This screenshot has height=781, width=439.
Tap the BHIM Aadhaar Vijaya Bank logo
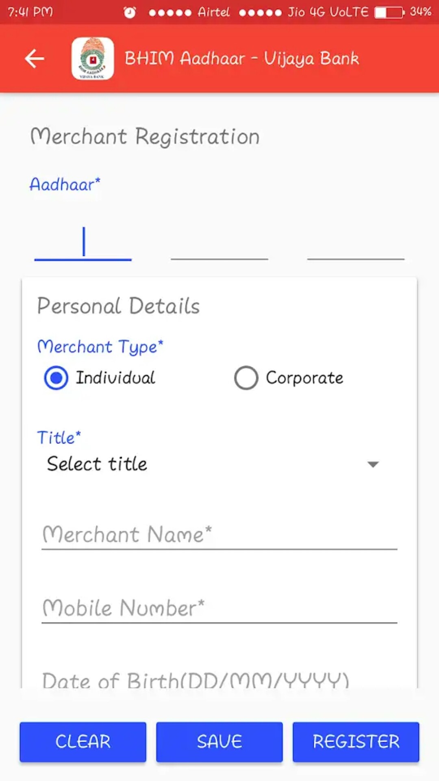93,59
